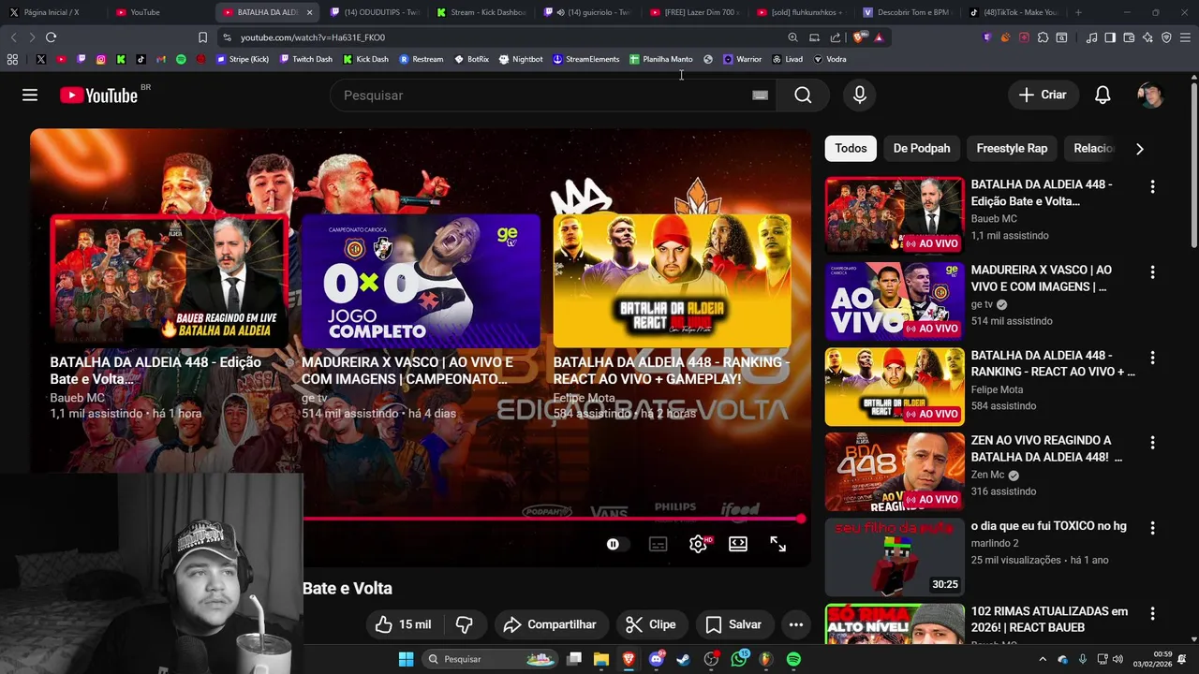Image resolution: width=1199 pixels, height=674 pixels.
Task: Toggle subtitles/closed captions button
Action: pyautogui.click(x=659, y=544)
